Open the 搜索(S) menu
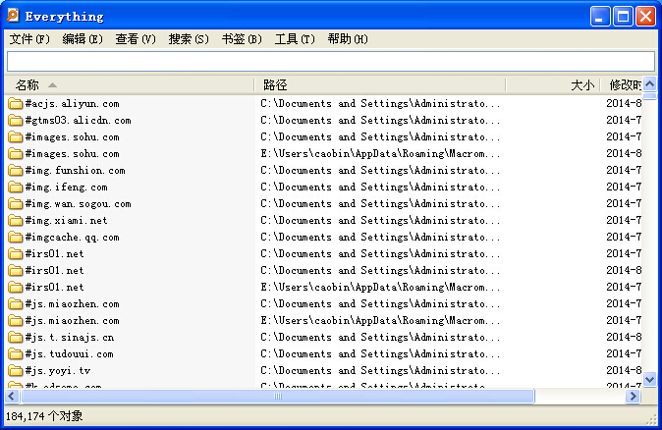This screenshot has height=430, width=662. 189,39
